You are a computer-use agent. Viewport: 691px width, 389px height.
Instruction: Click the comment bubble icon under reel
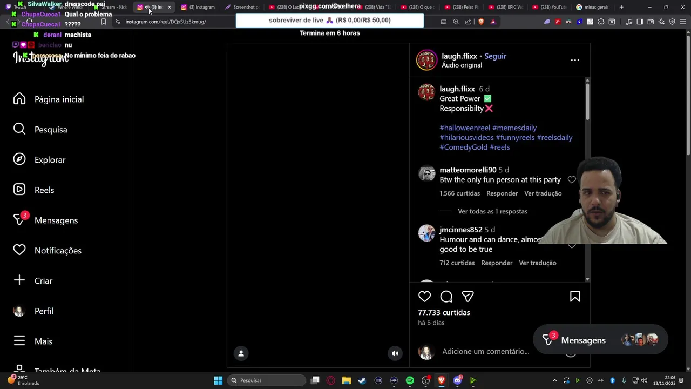click(x=446, y=297)
